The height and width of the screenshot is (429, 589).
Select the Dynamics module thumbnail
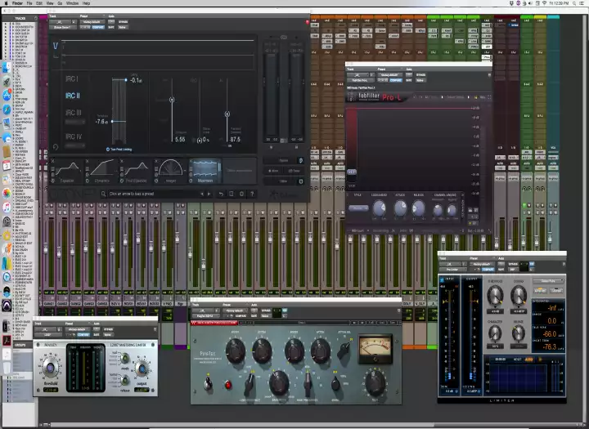click(x=102, y=171)
